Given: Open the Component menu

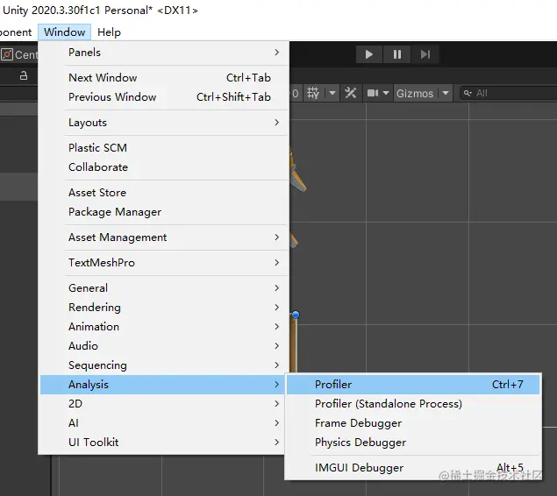Looking at the screenshot, I should tap(16, 32).
